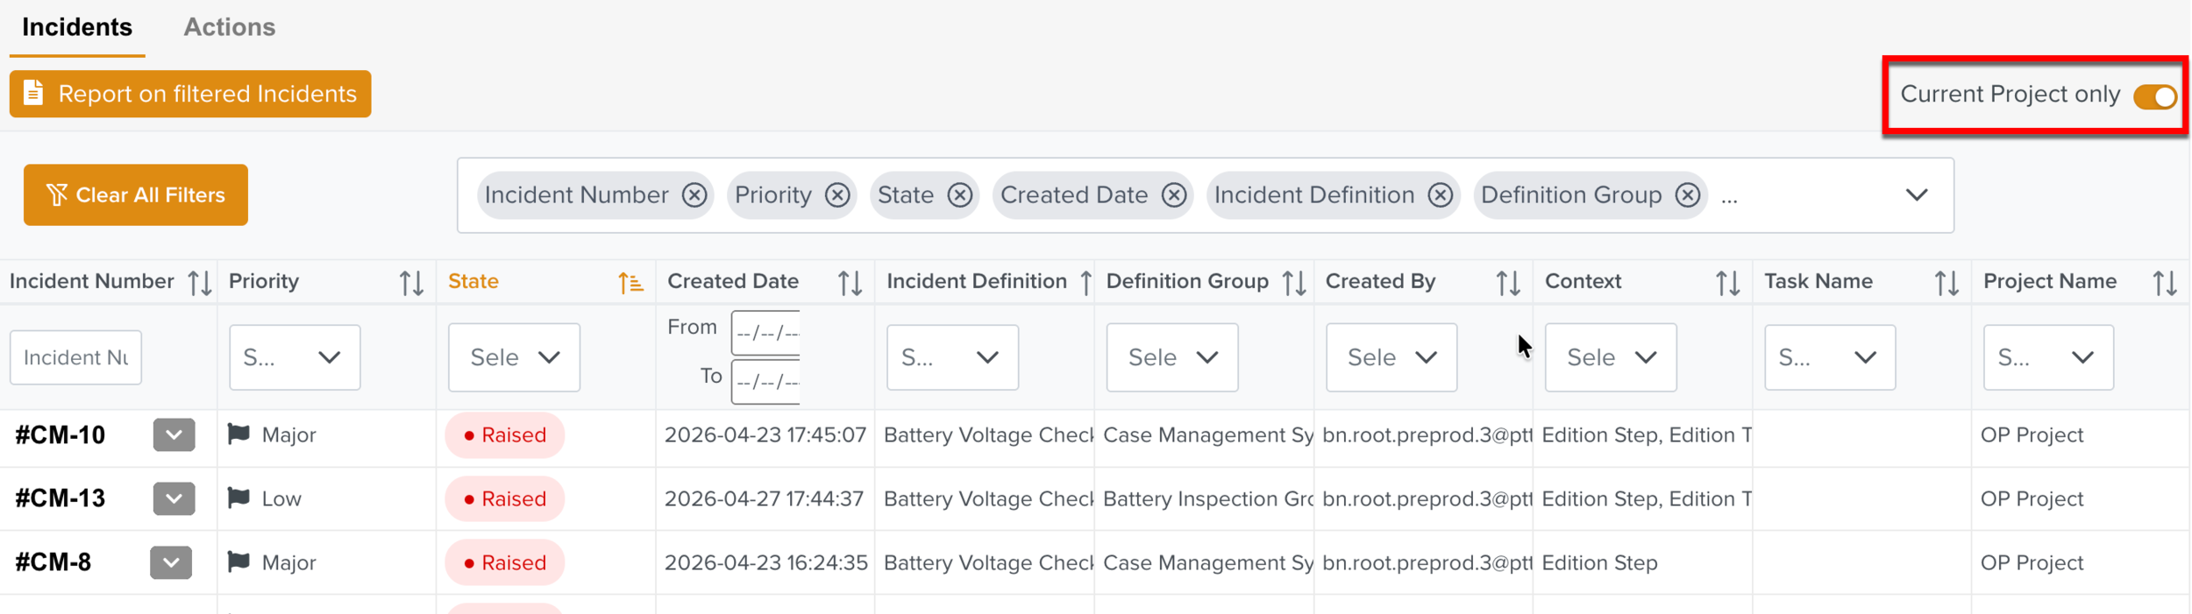Click the Raised status badge for #CM-13
Screen dimensions: 2192x614
click(505, 499)
